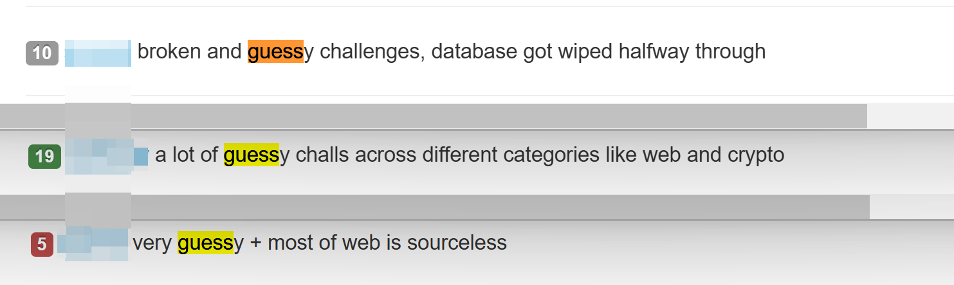Viewport: 954px width, 285px height.
Task: Click the green rating badge showing 19
Action: tap(44, 157)
